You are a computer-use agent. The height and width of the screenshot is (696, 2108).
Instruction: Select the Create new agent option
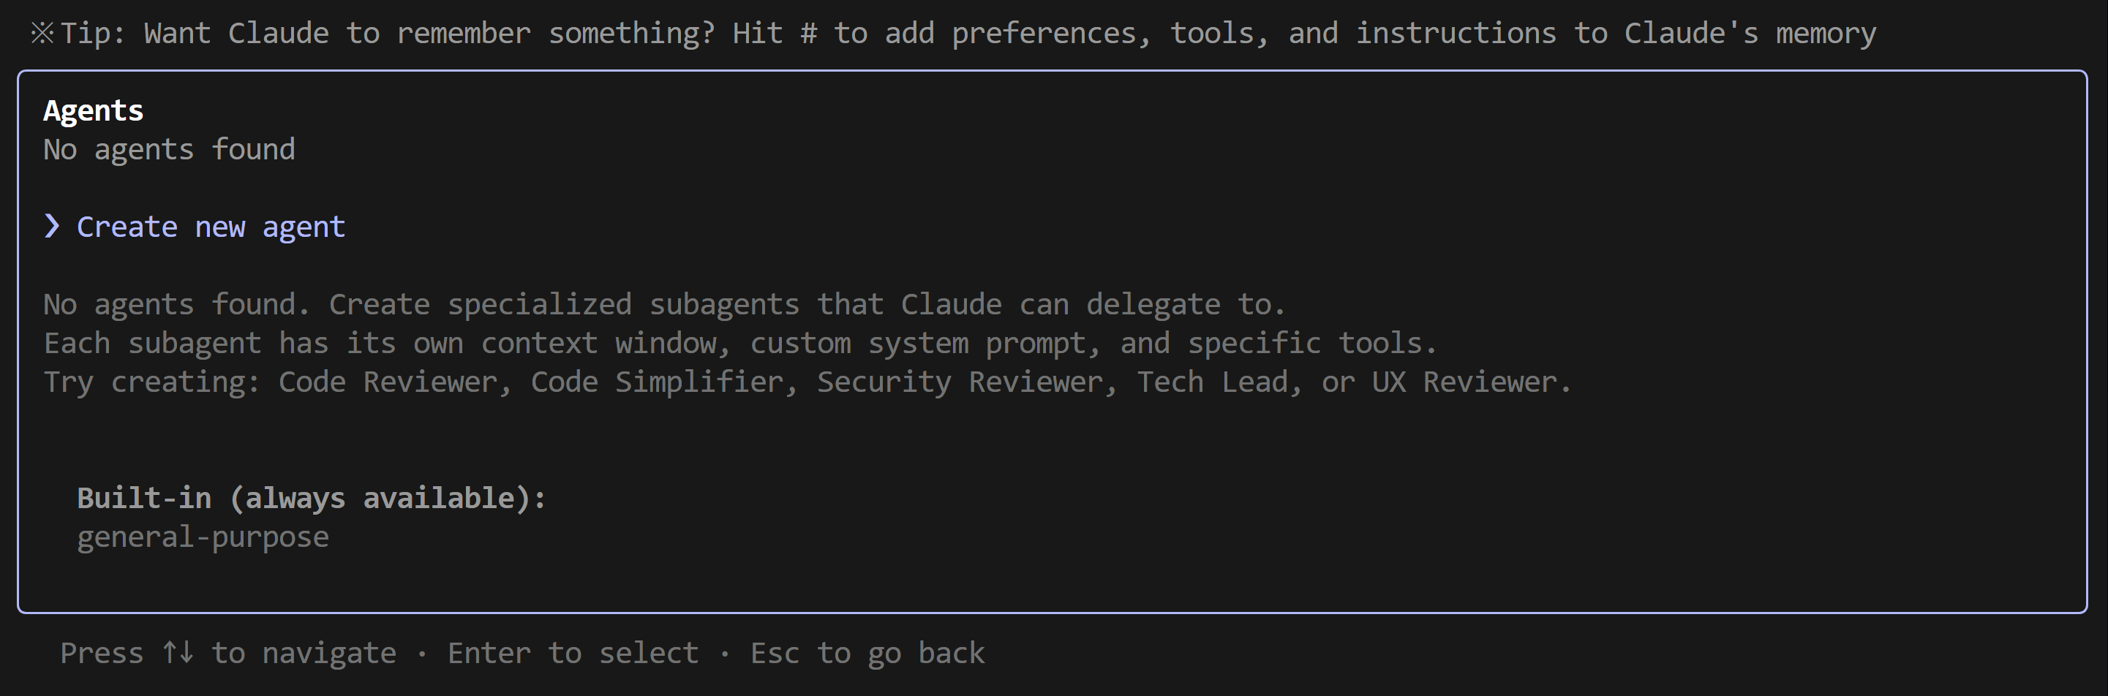click(211, 227)
